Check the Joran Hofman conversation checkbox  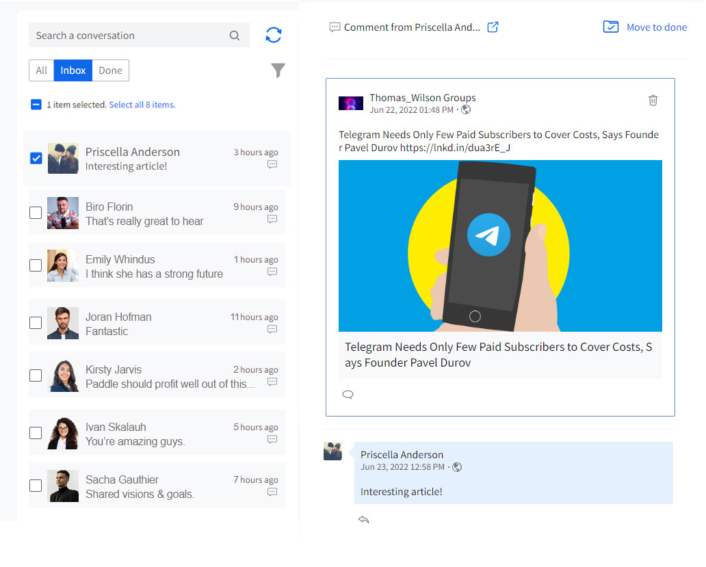[36, 323]
